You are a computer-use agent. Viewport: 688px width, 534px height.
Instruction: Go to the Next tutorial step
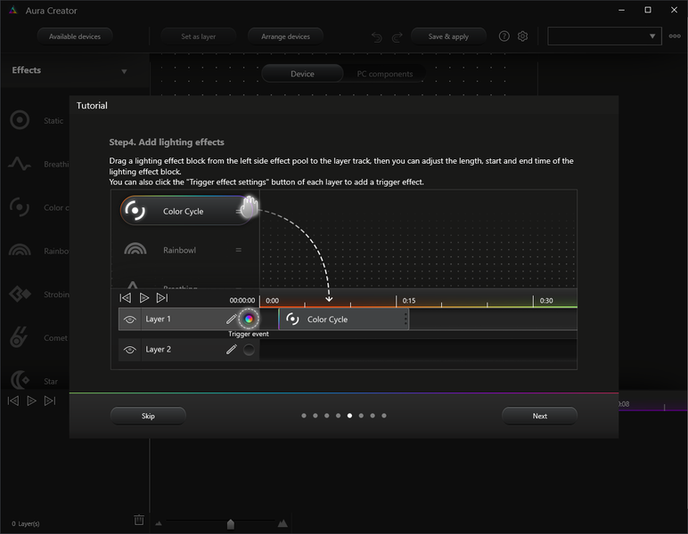point(539,416)
